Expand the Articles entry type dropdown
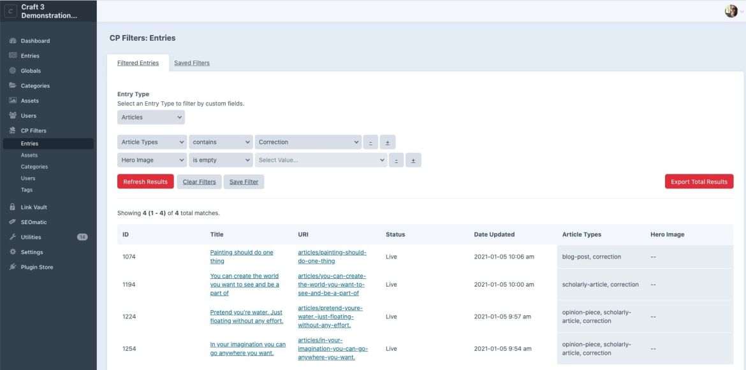 coord(150,117)
